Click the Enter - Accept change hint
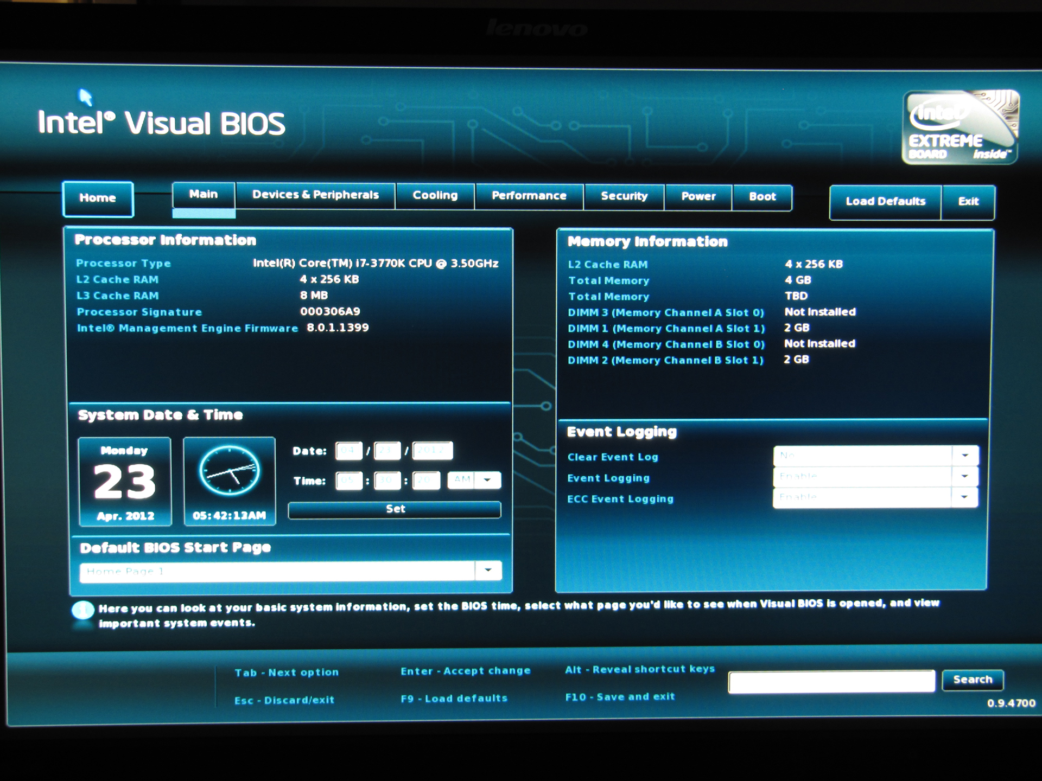This screenshot has width=1042, height=781. (x=466, y=671)
